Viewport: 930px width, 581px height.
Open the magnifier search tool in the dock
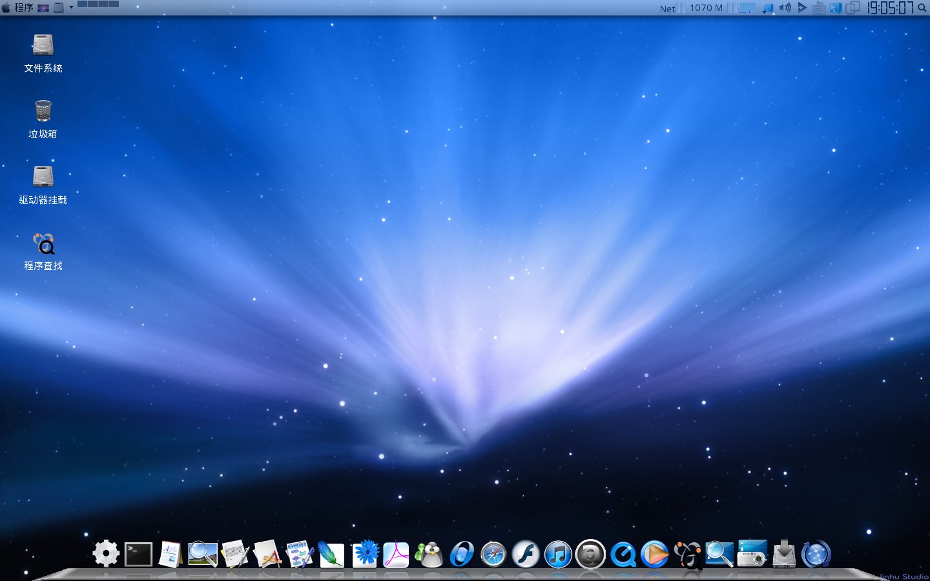(719, 554)
